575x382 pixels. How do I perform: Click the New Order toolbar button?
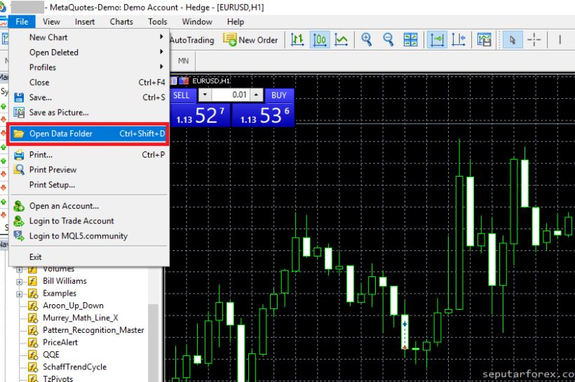(x=250, y=40)
